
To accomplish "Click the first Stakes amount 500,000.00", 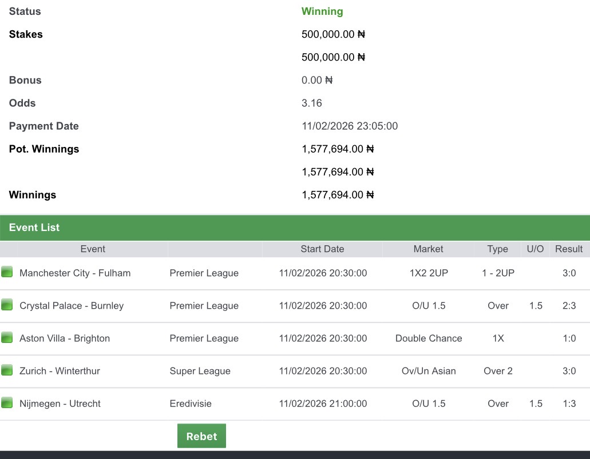I will click(x=333, y=34).
